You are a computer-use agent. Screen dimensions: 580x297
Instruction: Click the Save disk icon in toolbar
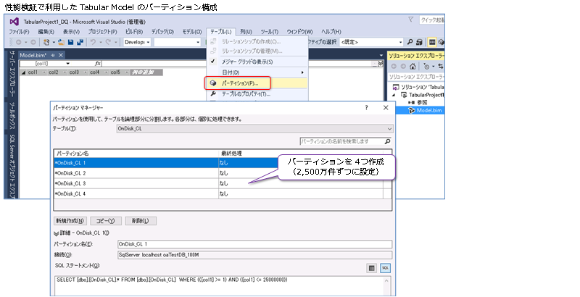71,42
